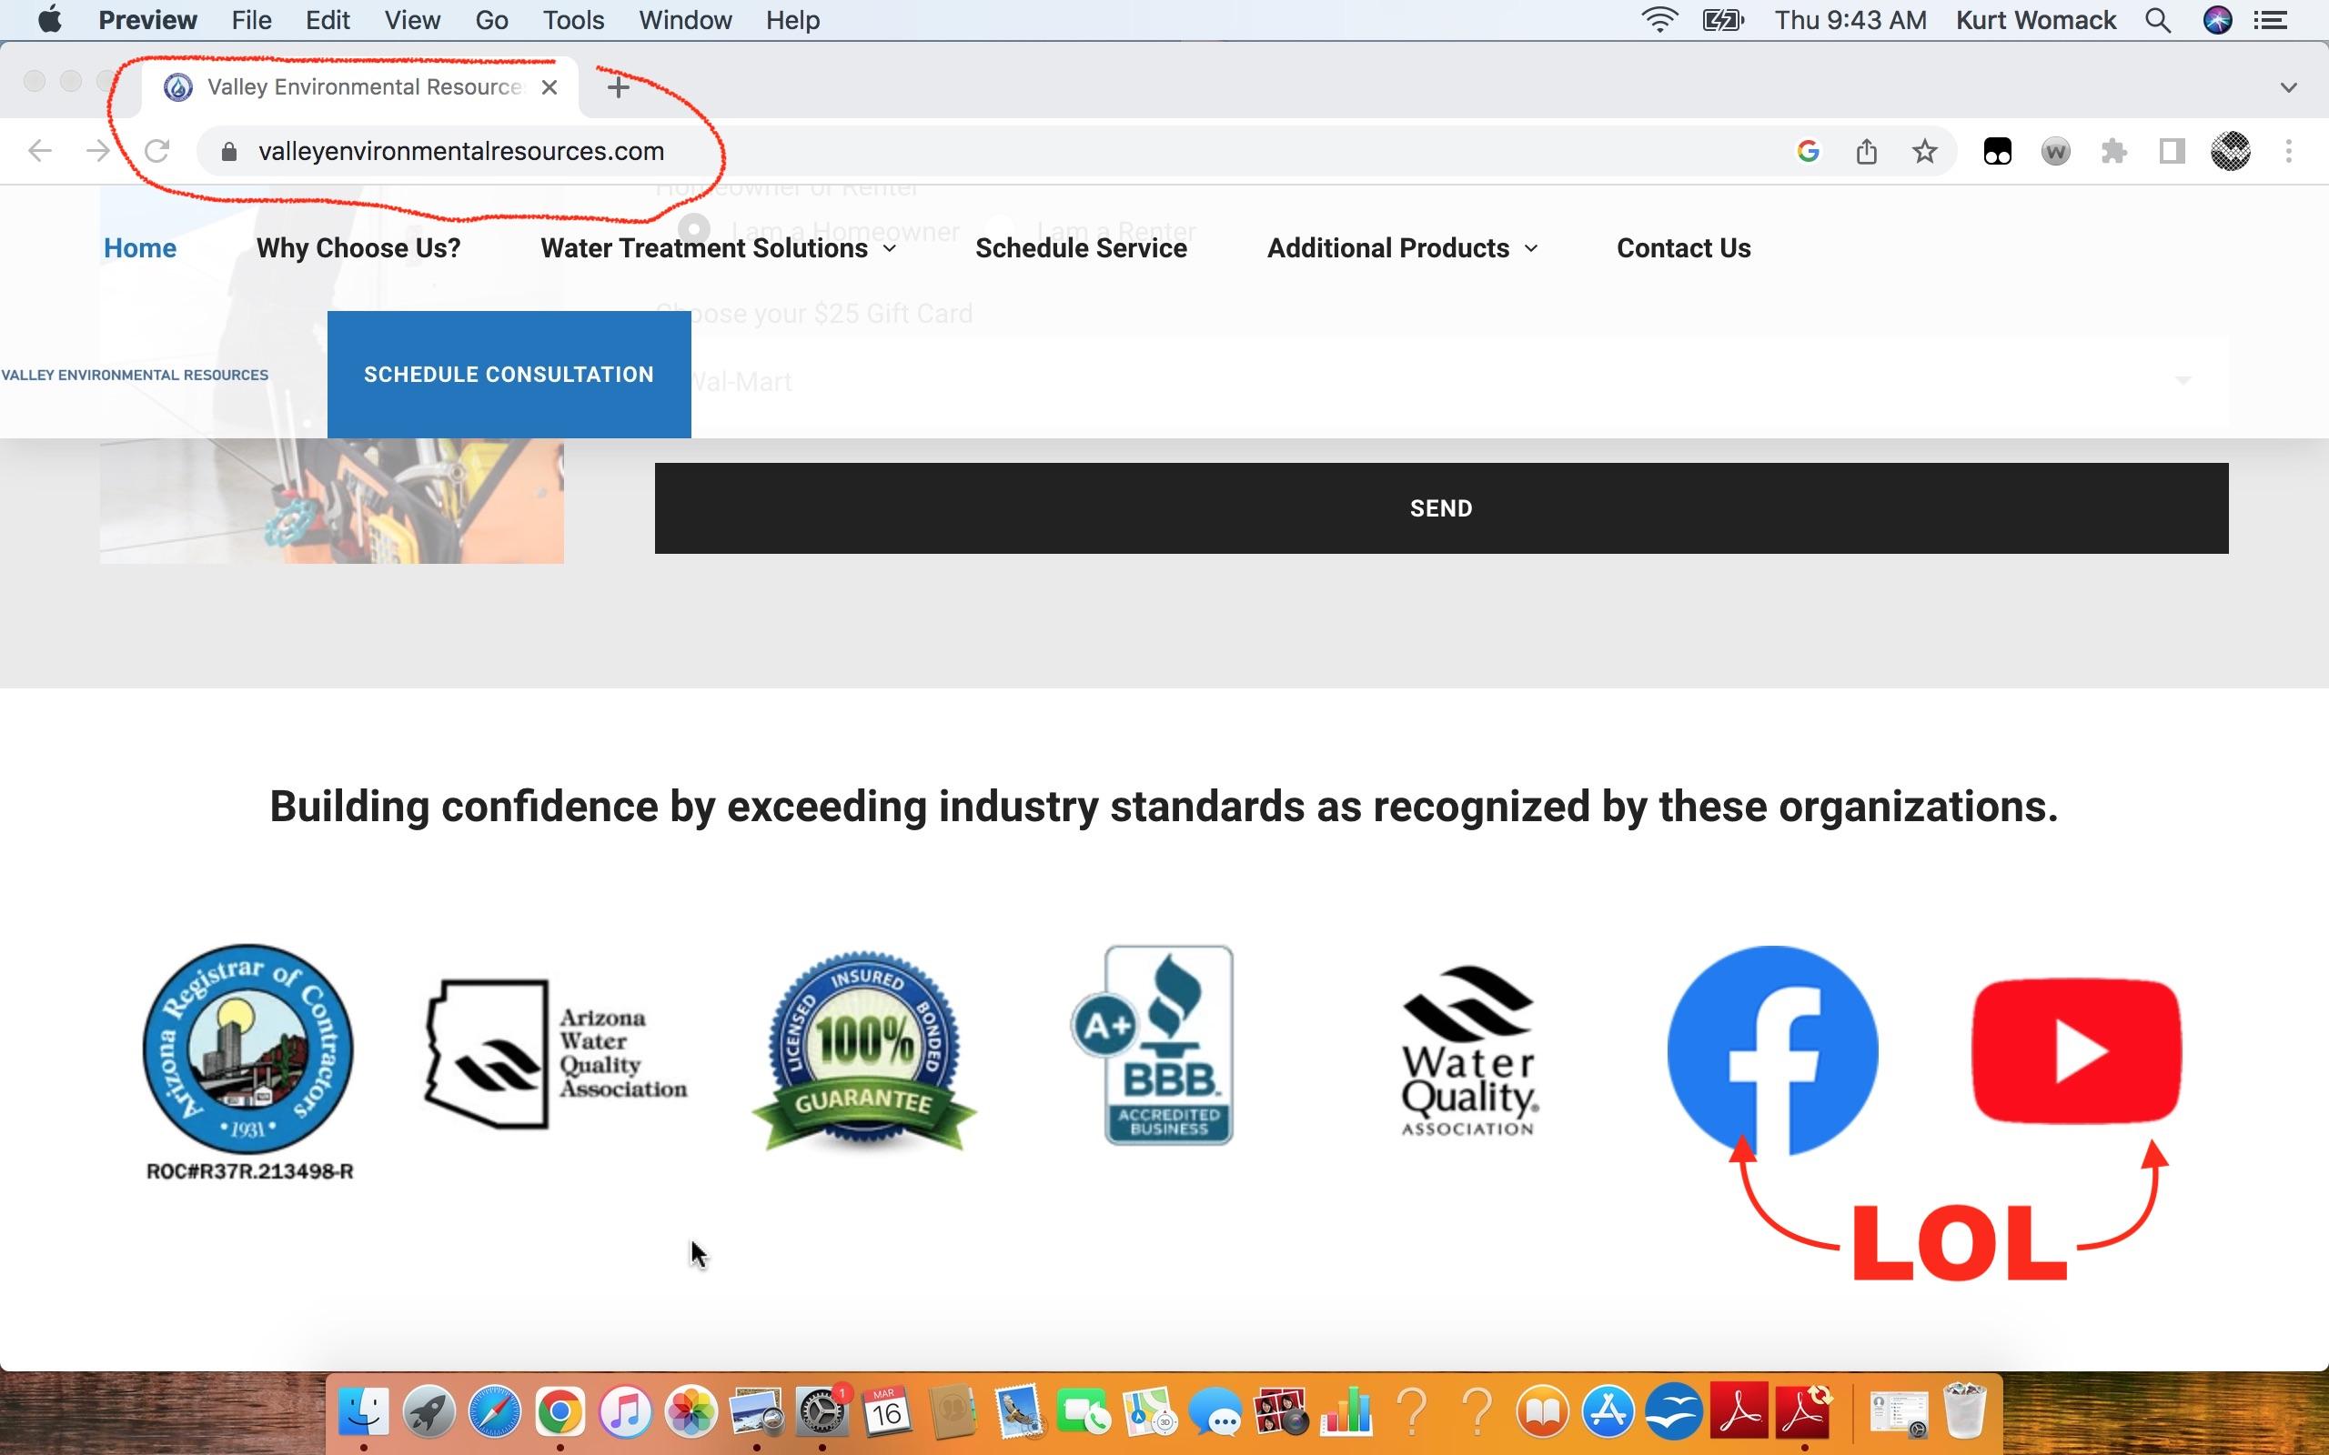Click the Water Quality Association logo

(x=1468, y=1051)
